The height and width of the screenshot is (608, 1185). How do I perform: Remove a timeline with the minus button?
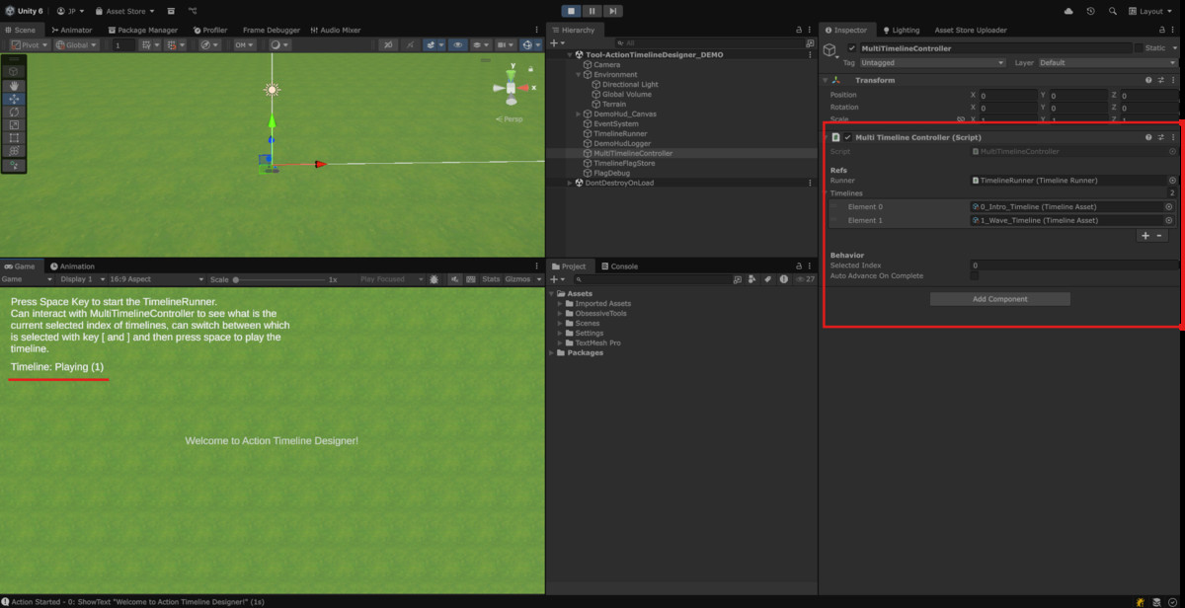click(x=1159, y=236)
